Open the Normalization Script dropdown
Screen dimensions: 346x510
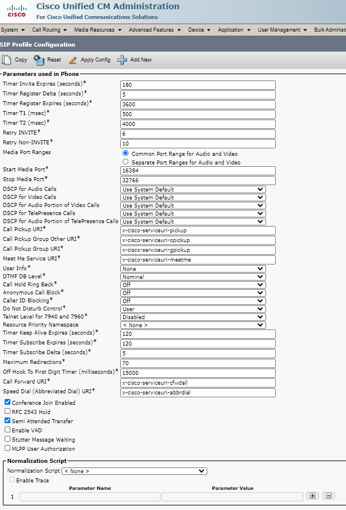134,471
